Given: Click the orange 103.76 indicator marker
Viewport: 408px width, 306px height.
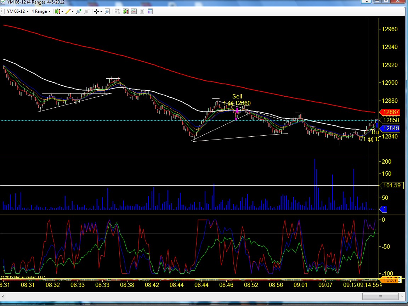Looking at the screenshot, I should 390,280.
